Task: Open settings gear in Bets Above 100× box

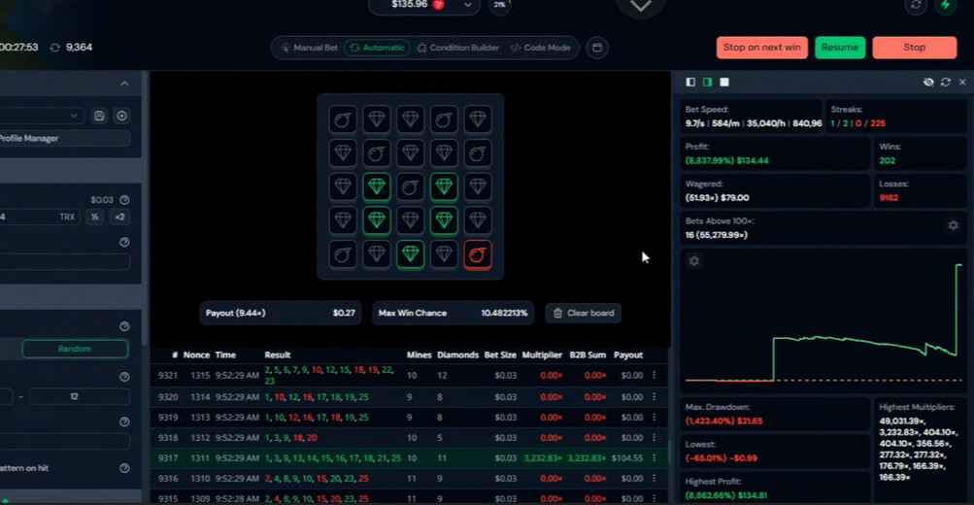Action: (x=953, y=225)
